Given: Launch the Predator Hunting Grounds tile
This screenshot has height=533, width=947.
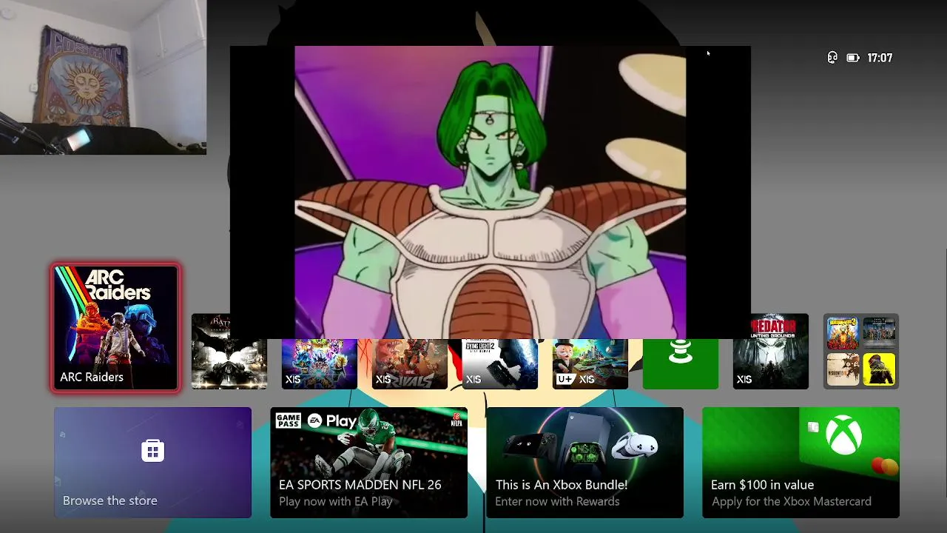Looking at the screenshot, I should pos(770,352).
